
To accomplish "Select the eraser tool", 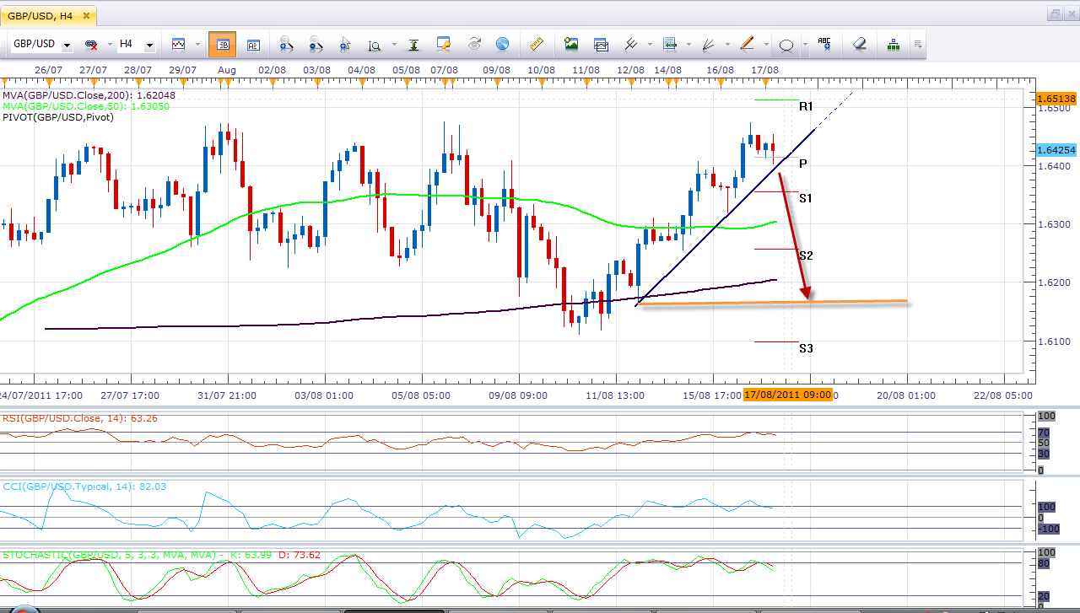I will point(860,44).
